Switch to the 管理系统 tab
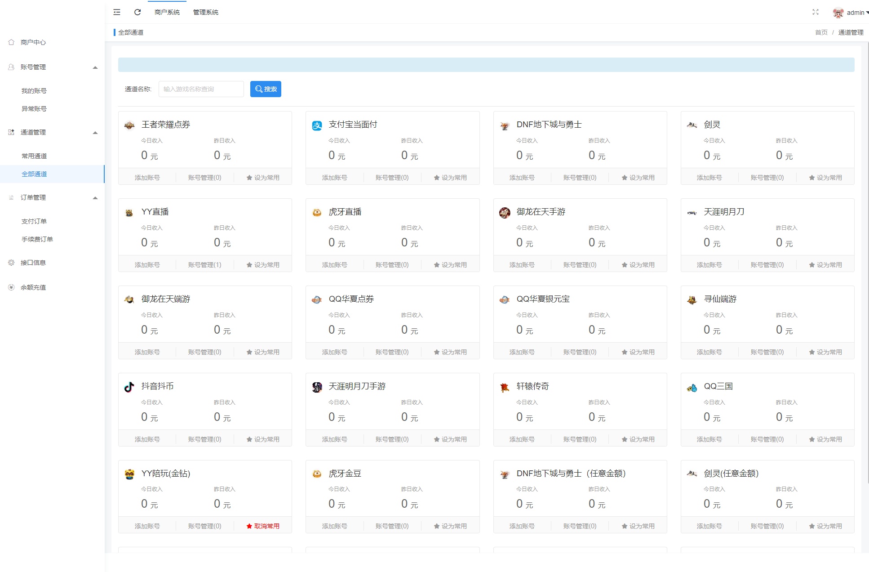 pos(205,12)
